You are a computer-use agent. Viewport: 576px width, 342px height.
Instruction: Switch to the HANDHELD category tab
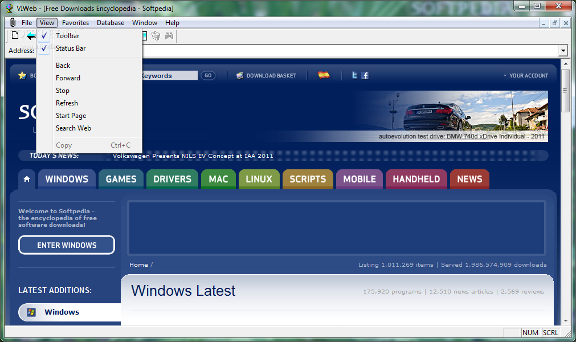point(416,180)
